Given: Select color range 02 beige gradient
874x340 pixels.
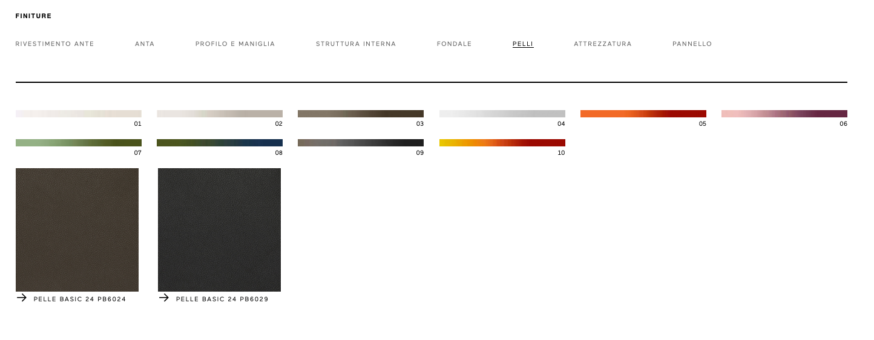Looking at the screenshot, I should point(220,114).
